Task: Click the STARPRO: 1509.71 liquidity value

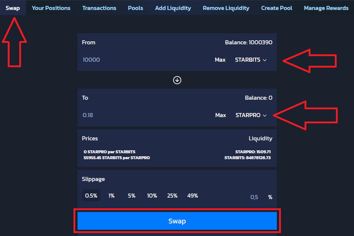Action: [253, 152]
